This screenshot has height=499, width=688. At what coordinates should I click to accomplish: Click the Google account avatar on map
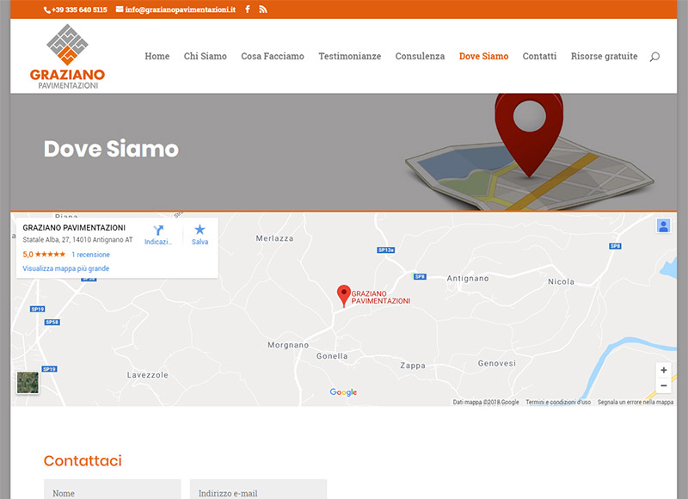663,226
